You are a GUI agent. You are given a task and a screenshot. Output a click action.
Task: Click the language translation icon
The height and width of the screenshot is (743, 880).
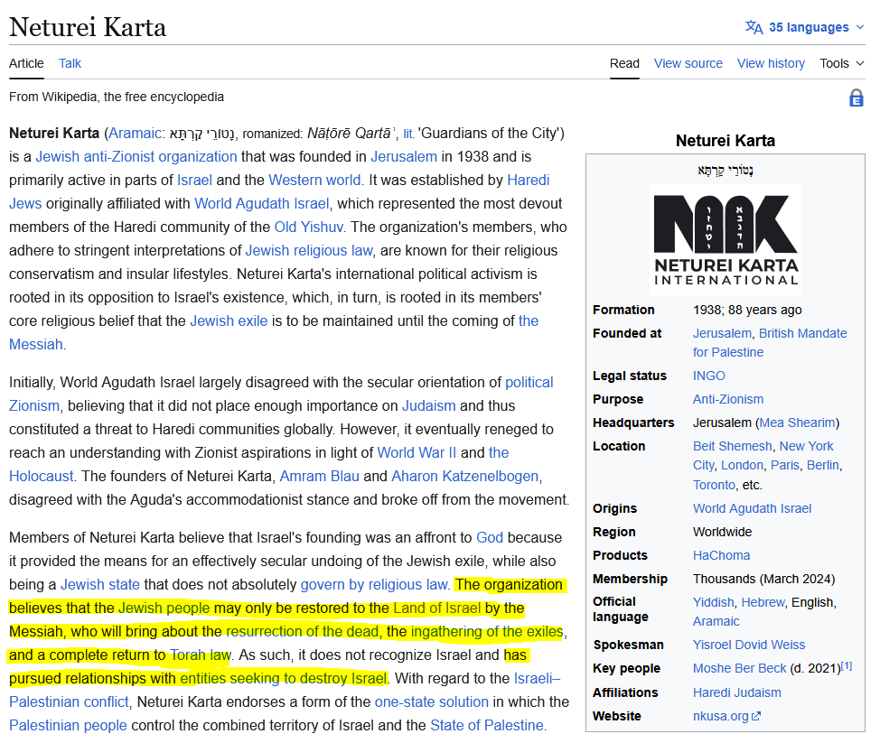754,27
